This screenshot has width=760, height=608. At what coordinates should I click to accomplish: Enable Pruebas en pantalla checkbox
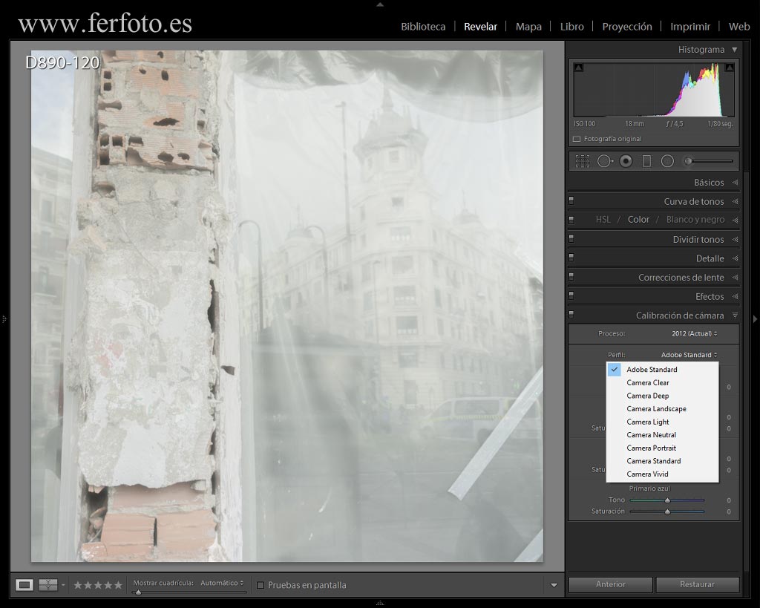[x=261, y=585]
